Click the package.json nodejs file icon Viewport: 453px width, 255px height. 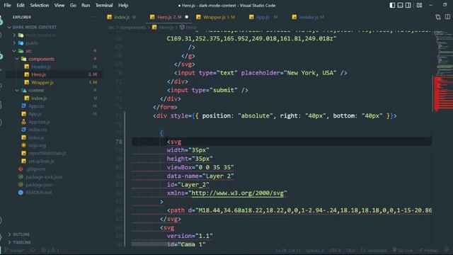(21, 185)
